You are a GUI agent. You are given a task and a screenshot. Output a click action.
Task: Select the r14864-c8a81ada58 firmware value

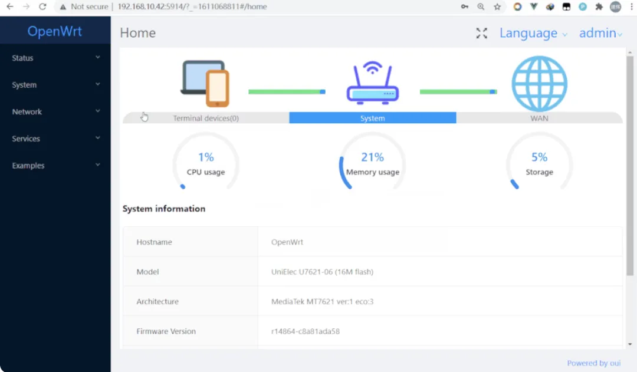(x=306, y=331)
